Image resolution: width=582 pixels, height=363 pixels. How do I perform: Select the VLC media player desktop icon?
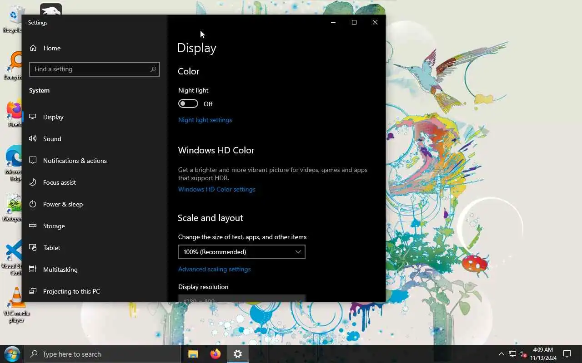click(x=16, y=305)
